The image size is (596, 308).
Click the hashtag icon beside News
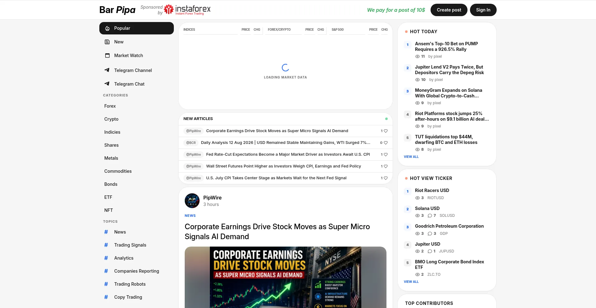click(106, 232)
